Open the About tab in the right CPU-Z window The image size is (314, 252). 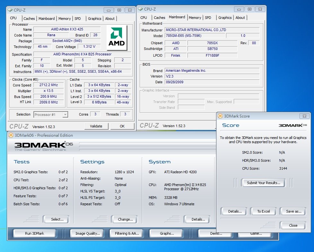pos(240,18)
